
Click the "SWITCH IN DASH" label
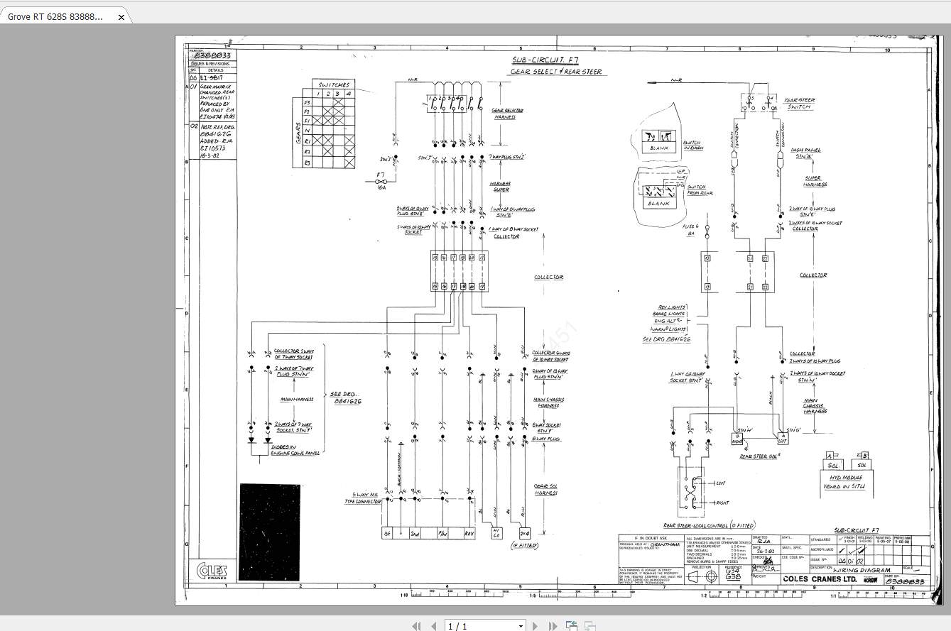(x=692, y=145)
